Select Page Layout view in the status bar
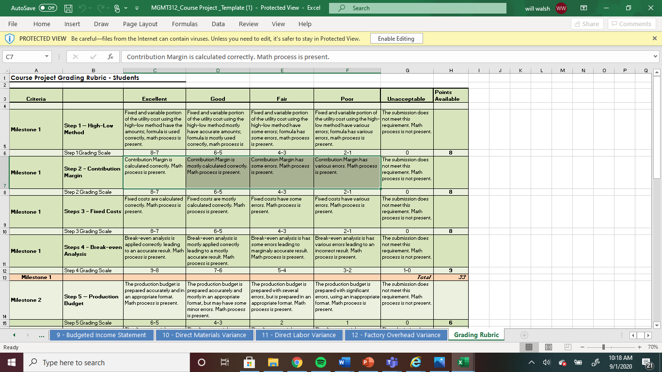Image resolution: width=662 pixels, height=372 pixels. (x=548, y=347)
